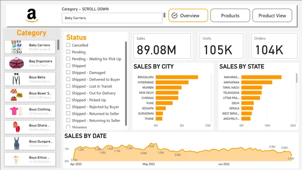
Task: Click the SALES BY CITY chart title
Action: pos(153,67)
